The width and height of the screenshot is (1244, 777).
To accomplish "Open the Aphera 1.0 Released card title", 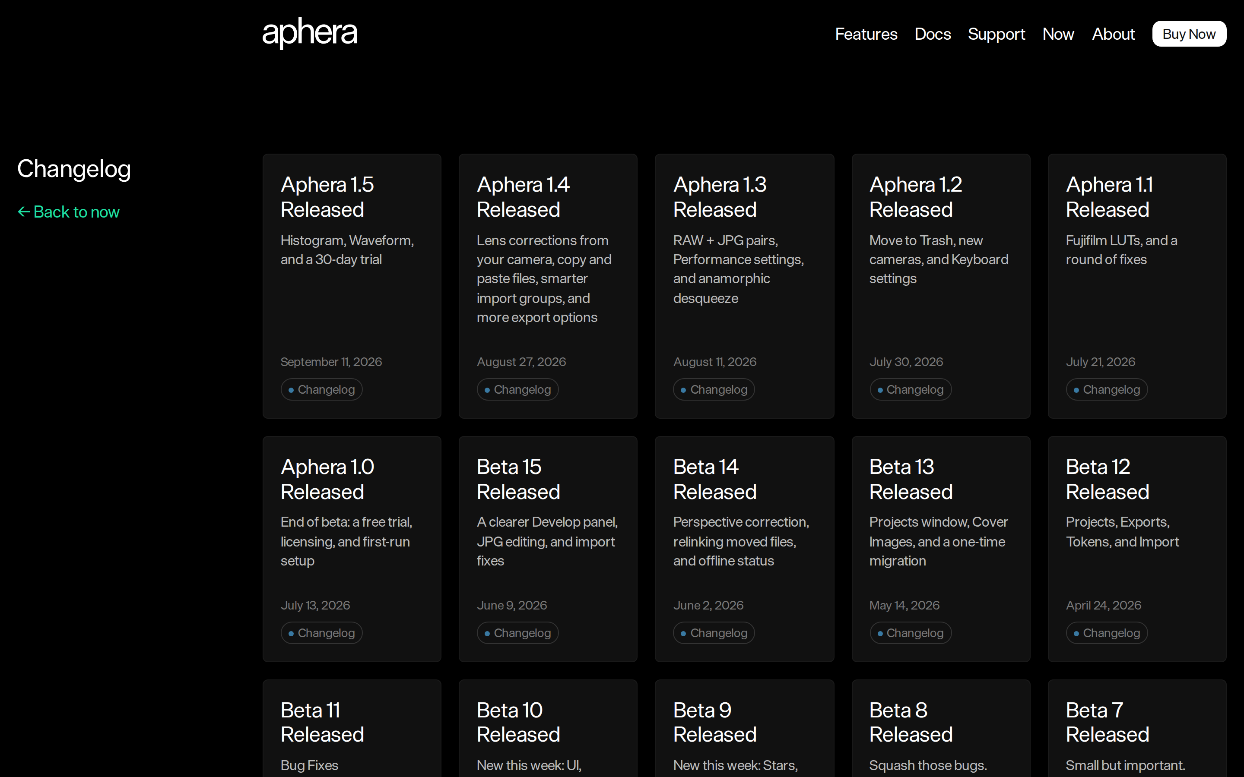I will coord(327,479).
